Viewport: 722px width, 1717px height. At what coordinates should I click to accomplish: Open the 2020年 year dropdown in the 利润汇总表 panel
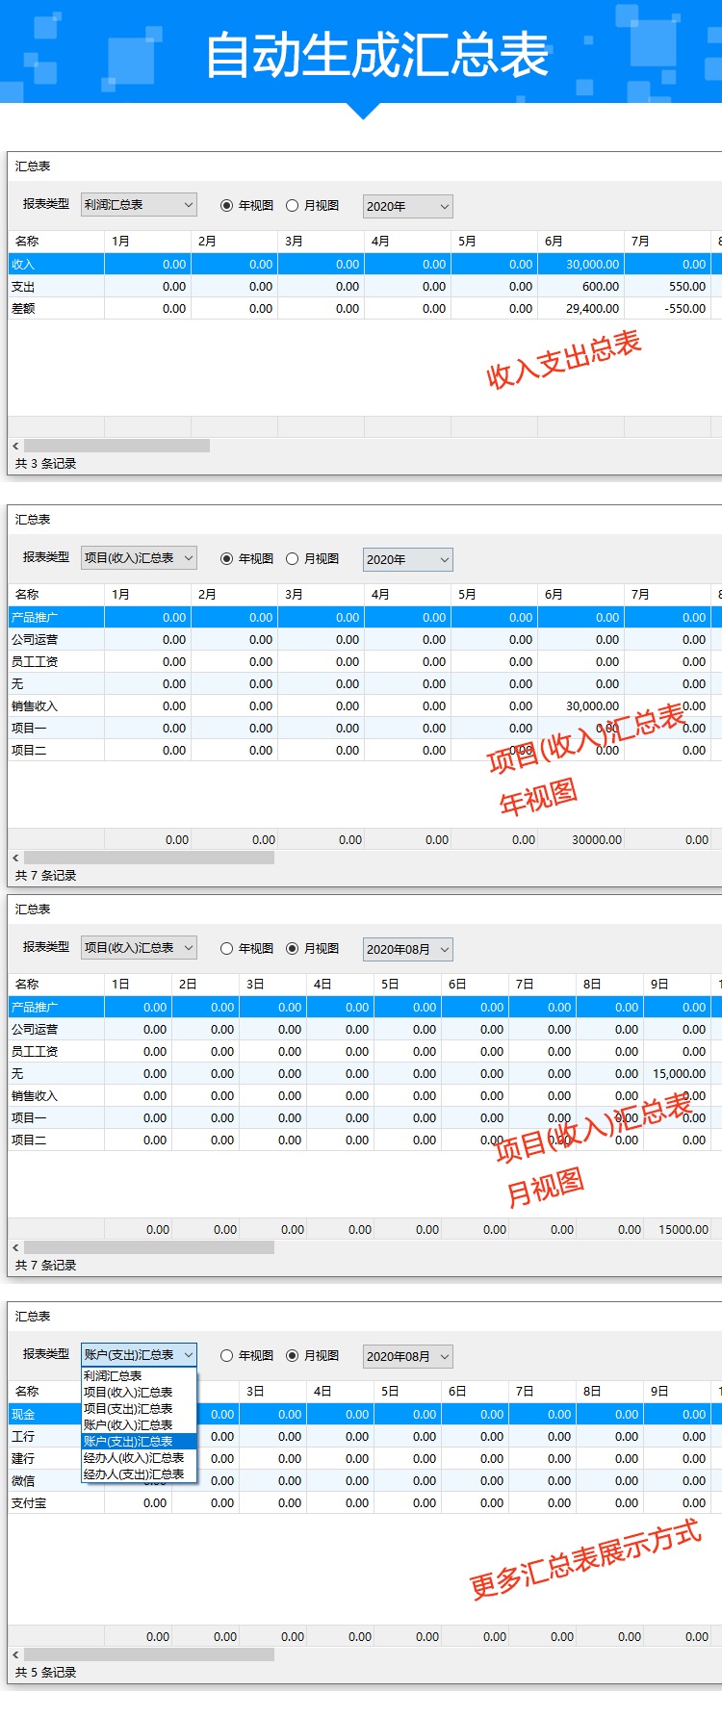(x=407, y=206)
